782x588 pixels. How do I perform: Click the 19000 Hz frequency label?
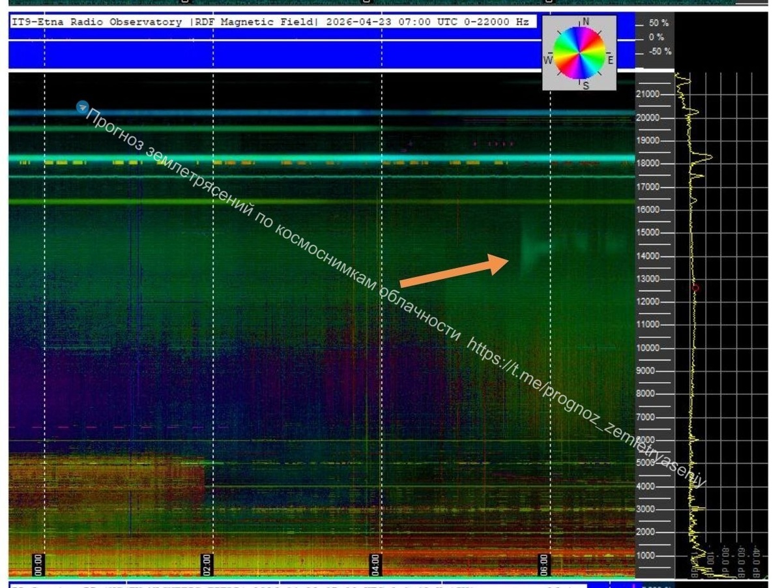tap(649, 141)
